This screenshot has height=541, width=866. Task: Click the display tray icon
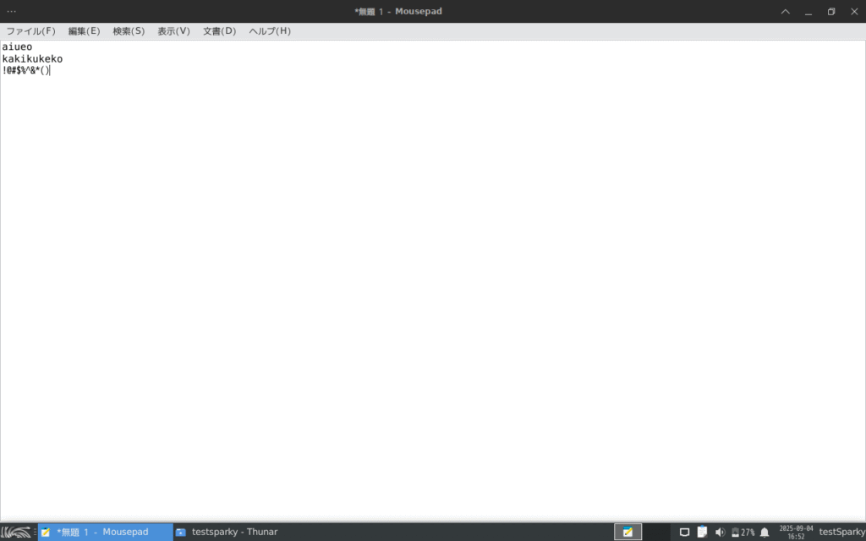click(684, 532)
